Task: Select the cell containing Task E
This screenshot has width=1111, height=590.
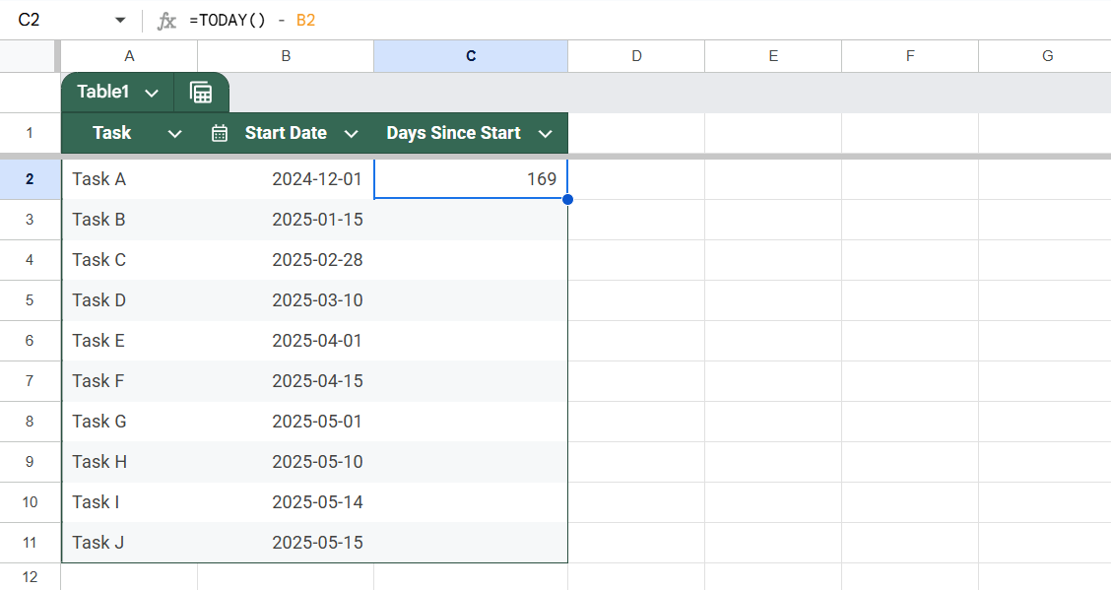Action: [x=130, y=341]
